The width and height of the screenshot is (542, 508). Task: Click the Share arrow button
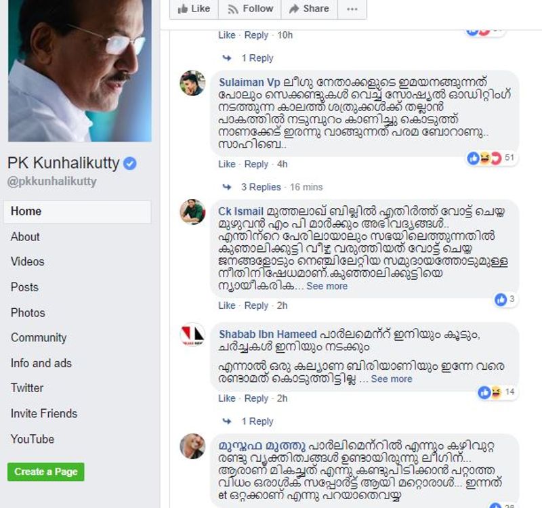(309, 9)
